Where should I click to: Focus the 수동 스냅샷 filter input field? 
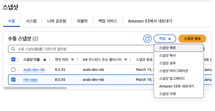pos(77,49)
